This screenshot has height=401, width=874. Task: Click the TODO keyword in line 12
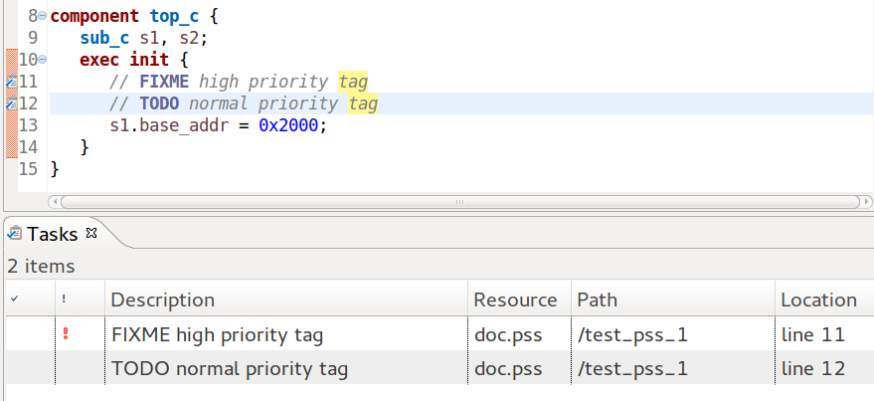point(159,103)
